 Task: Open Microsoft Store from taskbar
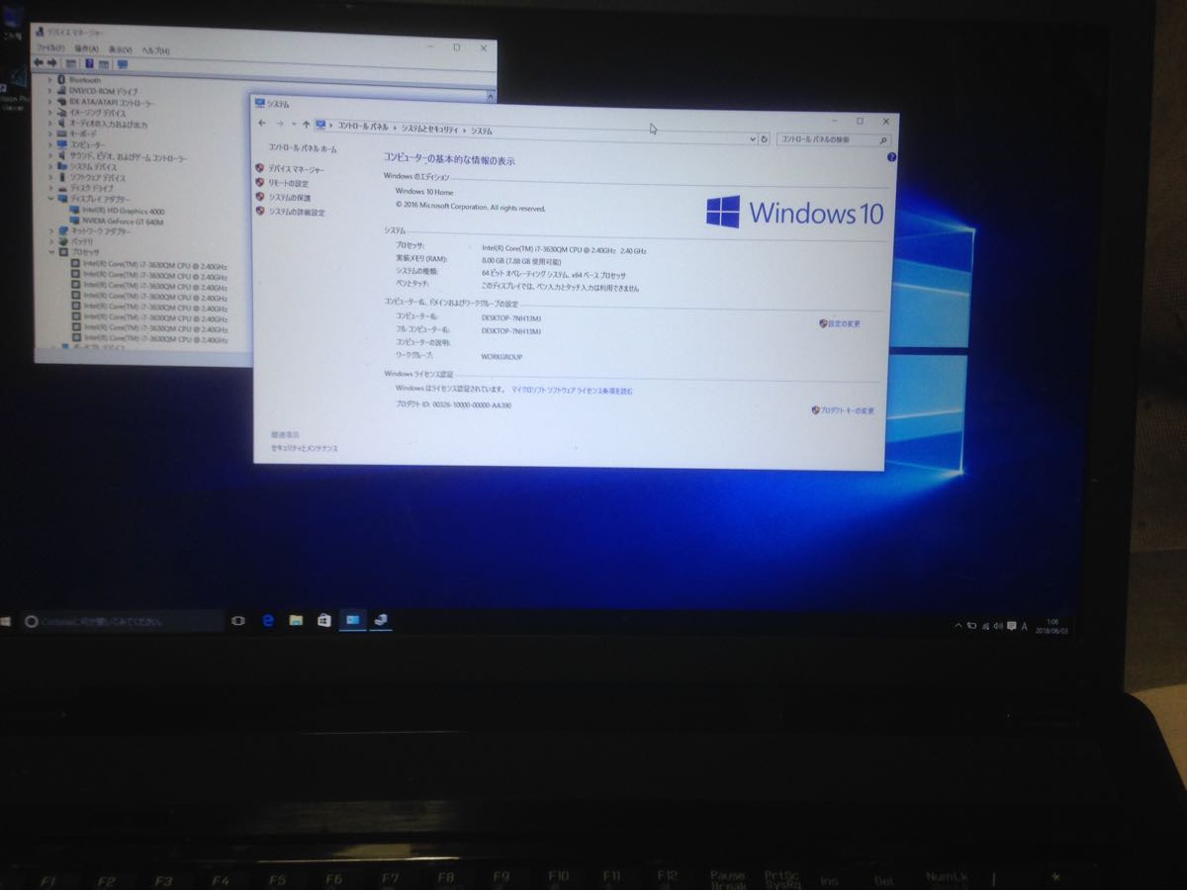pyautogui.click(x=323, y=620)
